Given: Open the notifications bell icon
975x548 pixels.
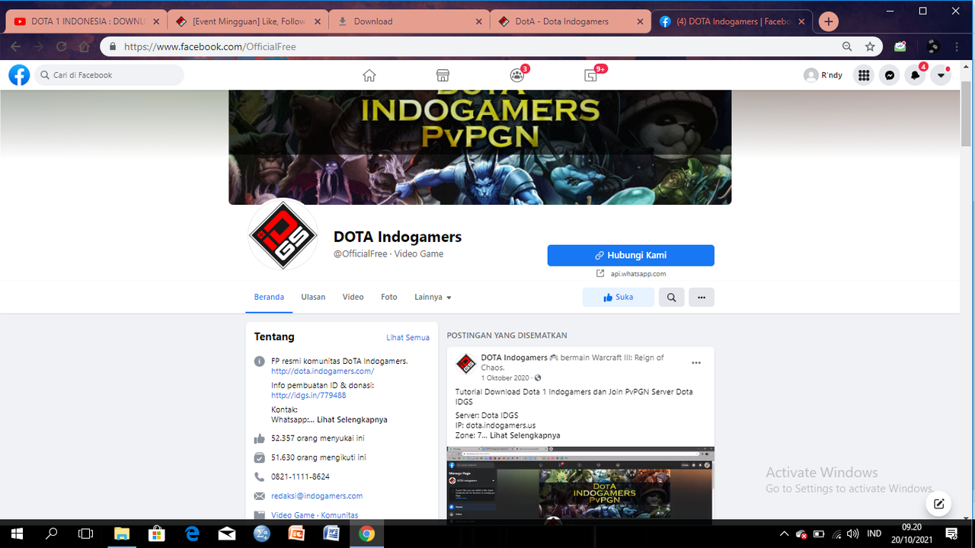Looking at the screenshot, I should point(915,75).
